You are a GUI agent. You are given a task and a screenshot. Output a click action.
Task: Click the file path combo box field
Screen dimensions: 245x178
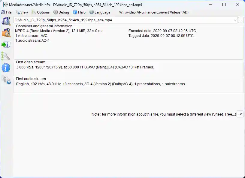coord(126,20)
